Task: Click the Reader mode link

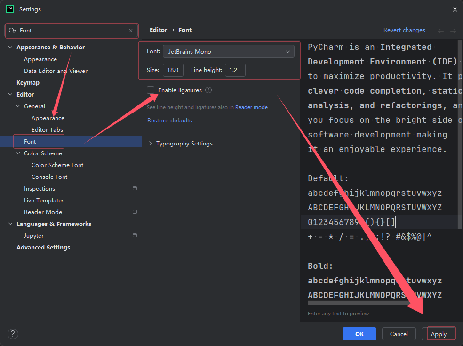Action: tap(251, 107)
